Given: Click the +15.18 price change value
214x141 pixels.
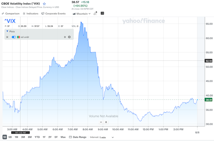Looking at the screenshot, I should (x=85, y=2).
